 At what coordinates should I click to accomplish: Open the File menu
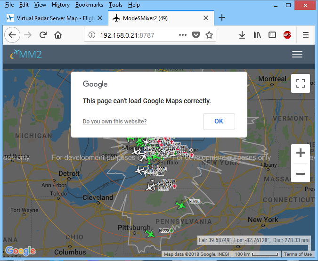(9, 5)
